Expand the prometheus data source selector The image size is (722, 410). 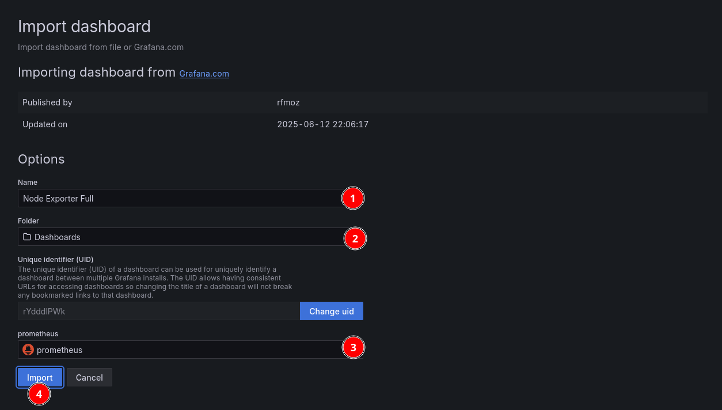coord(178,350)
